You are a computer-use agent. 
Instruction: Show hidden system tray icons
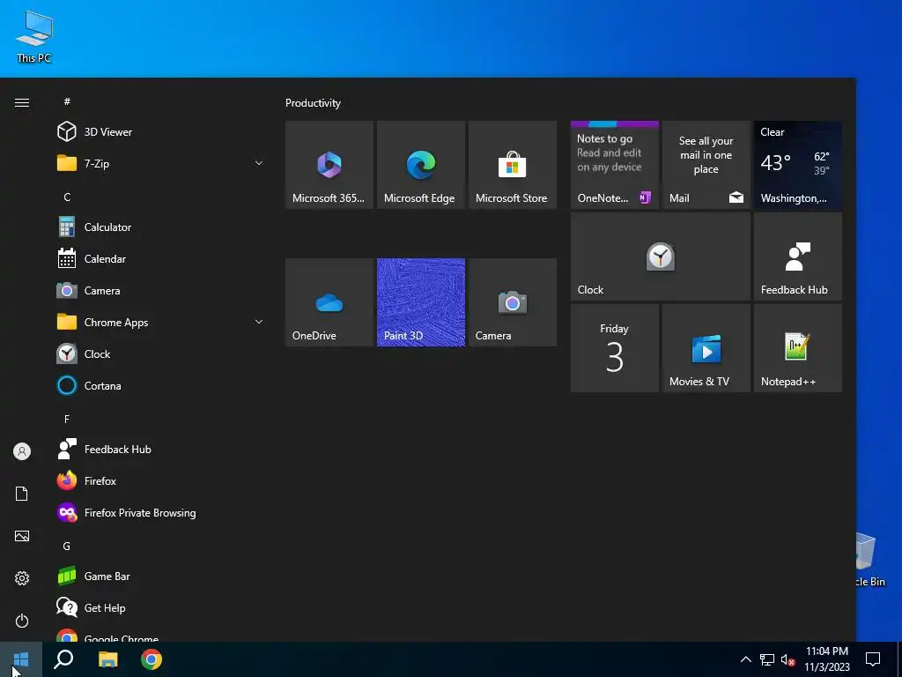coord(745,659)
